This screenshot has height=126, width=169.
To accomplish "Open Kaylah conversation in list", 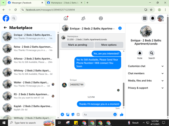I will [x=28, y=108].
